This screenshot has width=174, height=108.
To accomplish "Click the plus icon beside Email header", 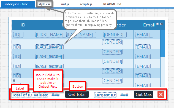I will (x=161, y=24).
